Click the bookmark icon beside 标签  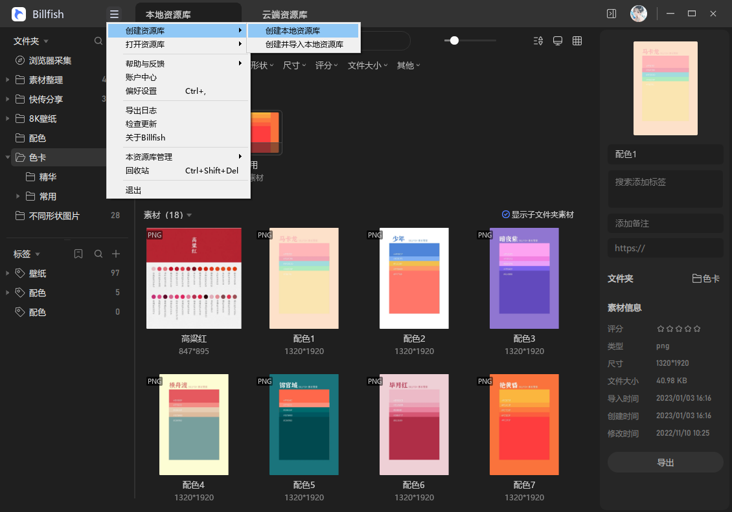pyautogui.click(x=78, y=254)
